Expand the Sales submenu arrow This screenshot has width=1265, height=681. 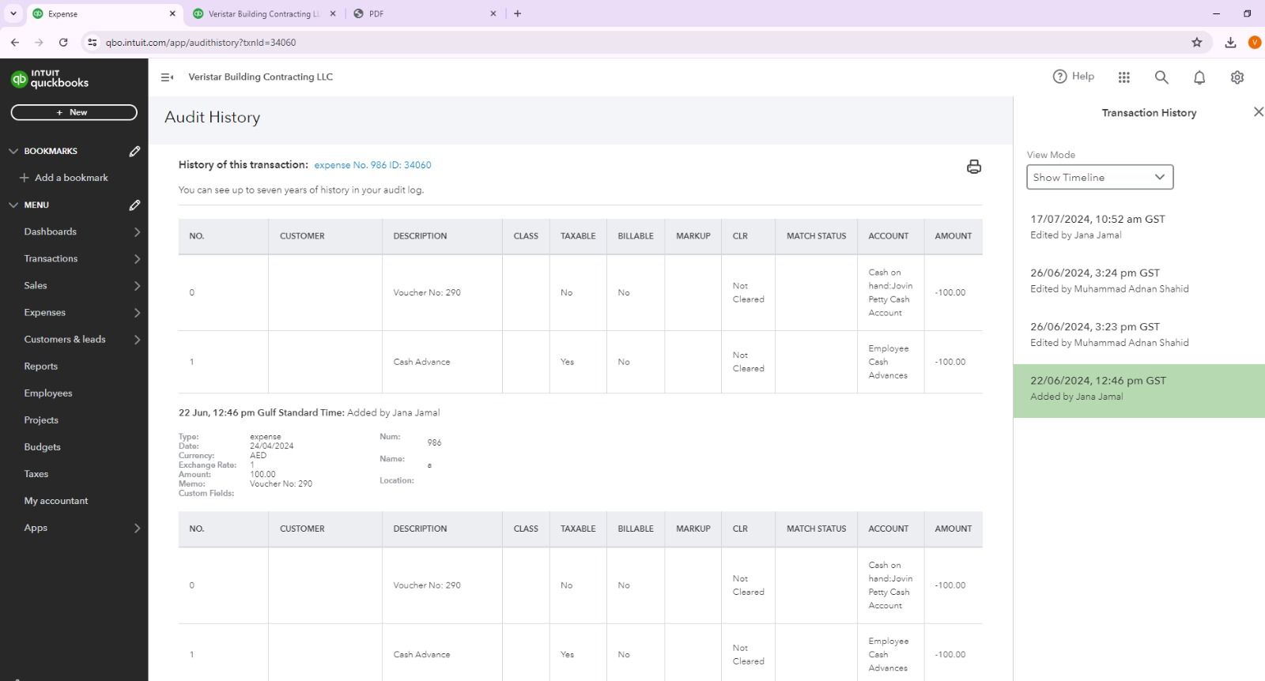pyautogui.click(x=137, y=286)
